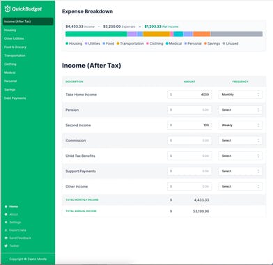The height and width of the screenshot is (265, 273).
Task: Click the Support Payments amount field
Action: [189, 172]
